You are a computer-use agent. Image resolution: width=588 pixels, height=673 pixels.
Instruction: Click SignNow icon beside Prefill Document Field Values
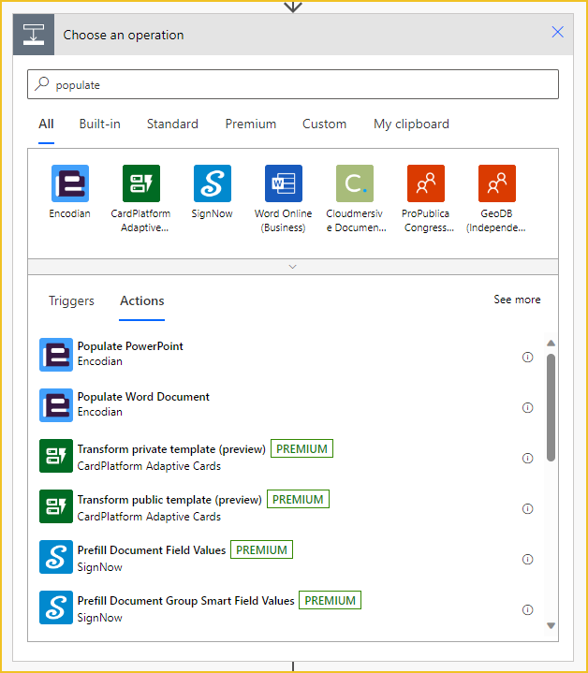point(56,557)
